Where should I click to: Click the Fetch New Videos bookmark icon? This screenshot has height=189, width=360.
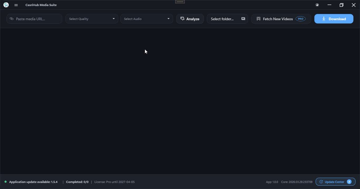(259, 19)
